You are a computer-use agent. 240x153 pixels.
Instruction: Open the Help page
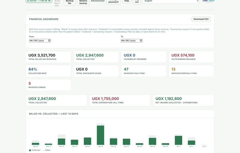click(x=127, y=1)
